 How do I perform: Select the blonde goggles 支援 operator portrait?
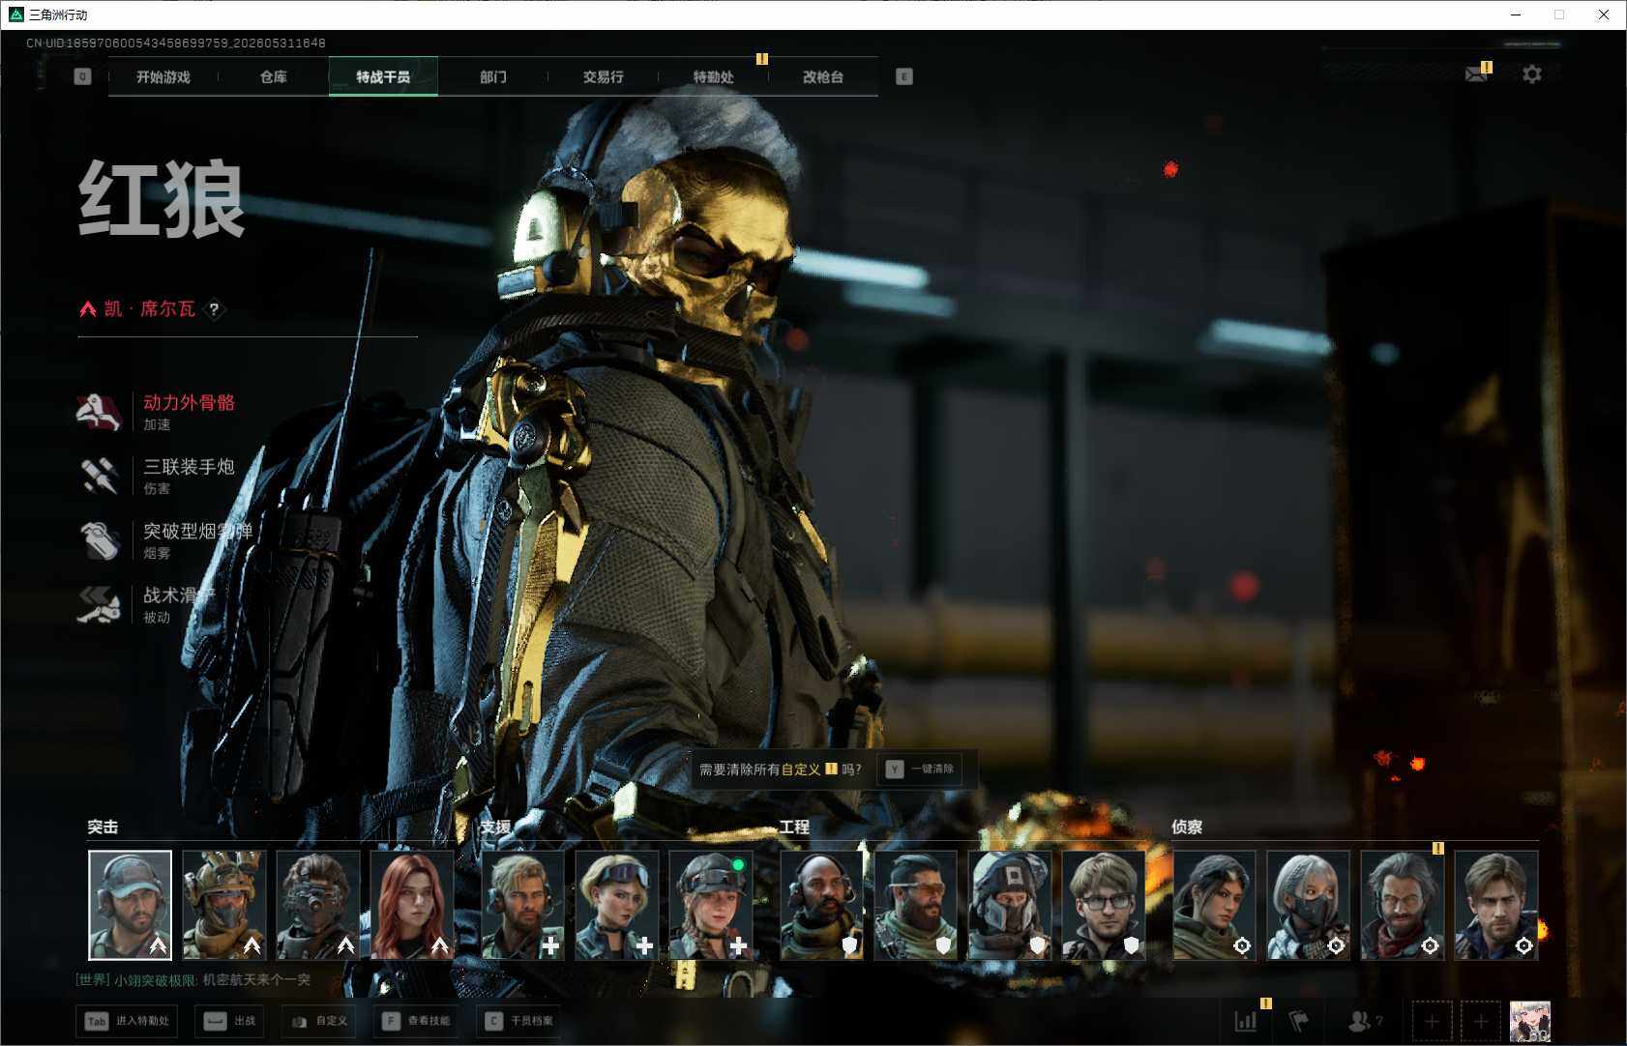(617, 905)
